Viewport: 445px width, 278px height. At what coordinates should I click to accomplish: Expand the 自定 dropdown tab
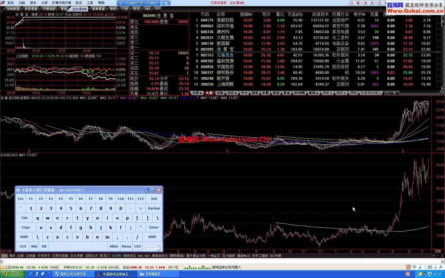click(232, 93)
